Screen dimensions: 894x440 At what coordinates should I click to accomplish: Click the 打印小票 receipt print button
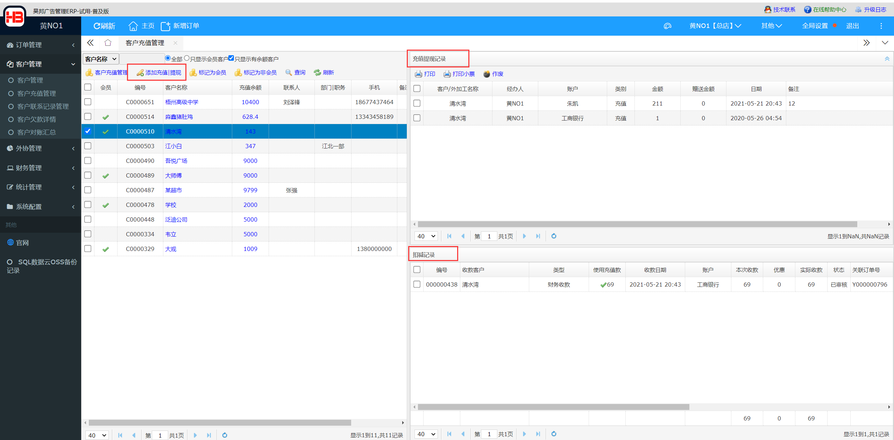tap(459, 74)
